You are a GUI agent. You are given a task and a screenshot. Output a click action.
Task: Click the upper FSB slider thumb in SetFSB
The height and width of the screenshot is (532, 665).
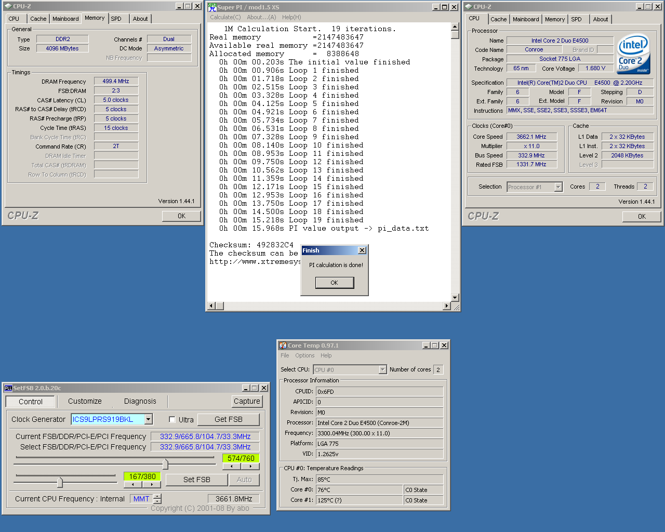pyautogui.click(x=166, y=463)
